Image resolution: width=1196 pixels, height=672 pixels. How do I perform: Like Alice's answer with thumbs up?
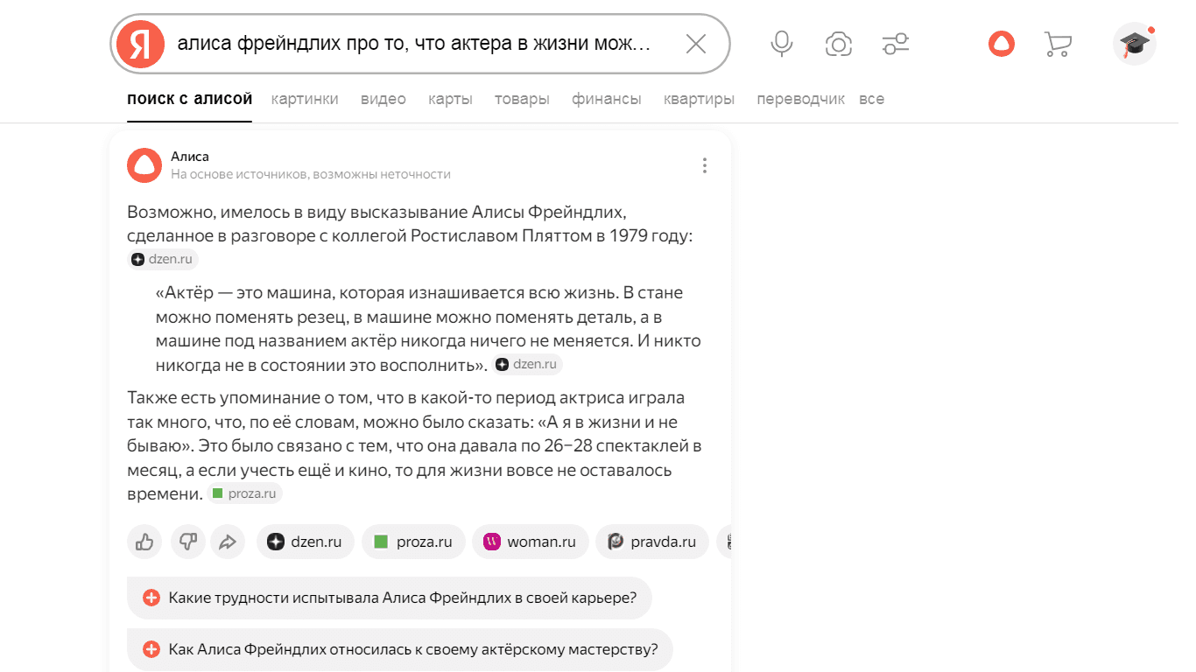click(144, 542)
